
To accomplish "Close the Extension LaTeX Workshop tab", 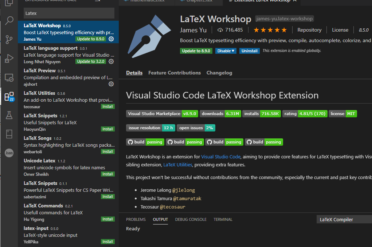I will (295, 1).
